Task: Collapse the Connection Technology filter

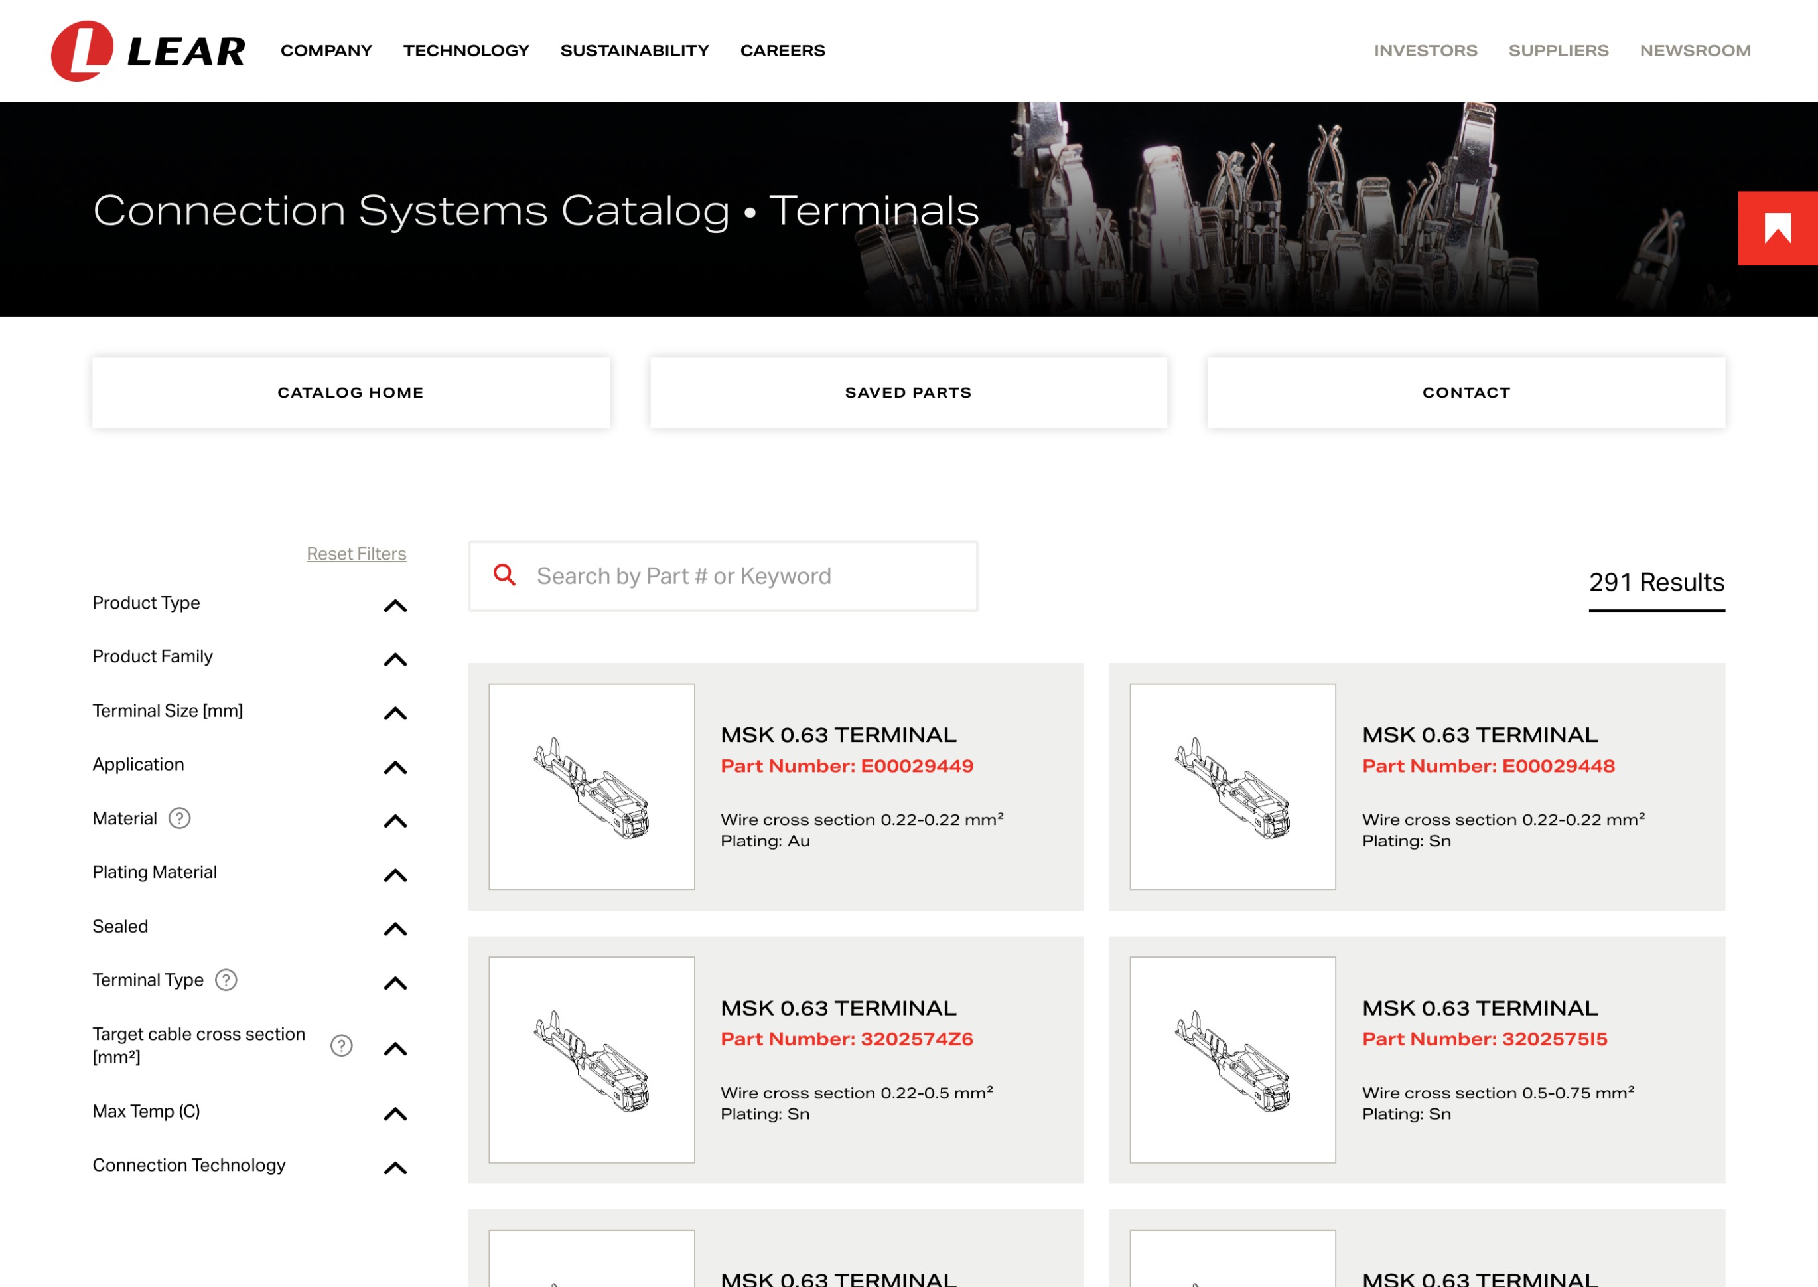Action: (395, 1168)
